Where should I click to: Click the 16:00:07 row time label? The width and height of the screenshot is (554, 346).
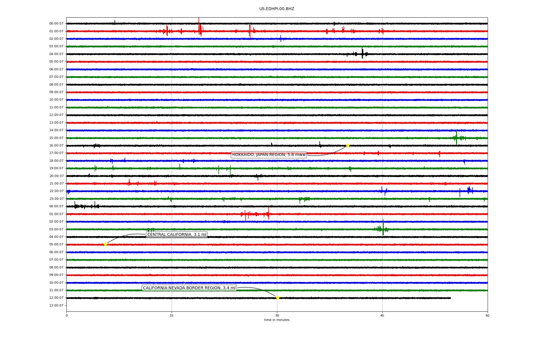tap(56, 146)
